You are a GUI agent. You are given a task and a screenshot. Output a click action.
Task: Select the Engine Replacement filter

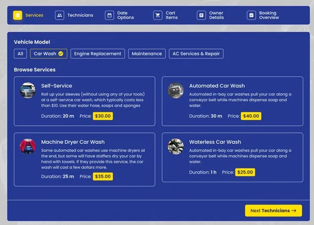[x=97, y=54]
